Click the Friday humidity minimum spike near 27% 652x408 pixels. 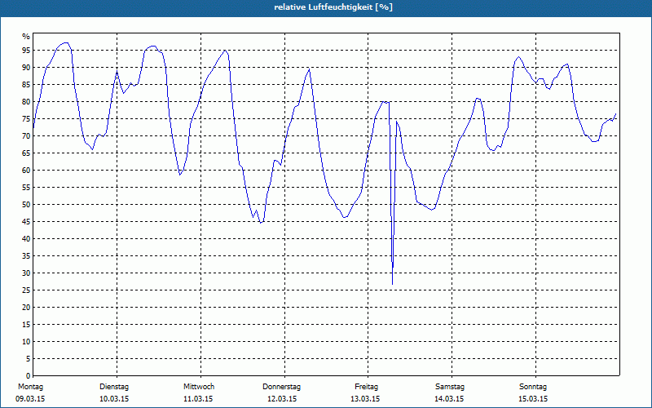coord(392,284)
